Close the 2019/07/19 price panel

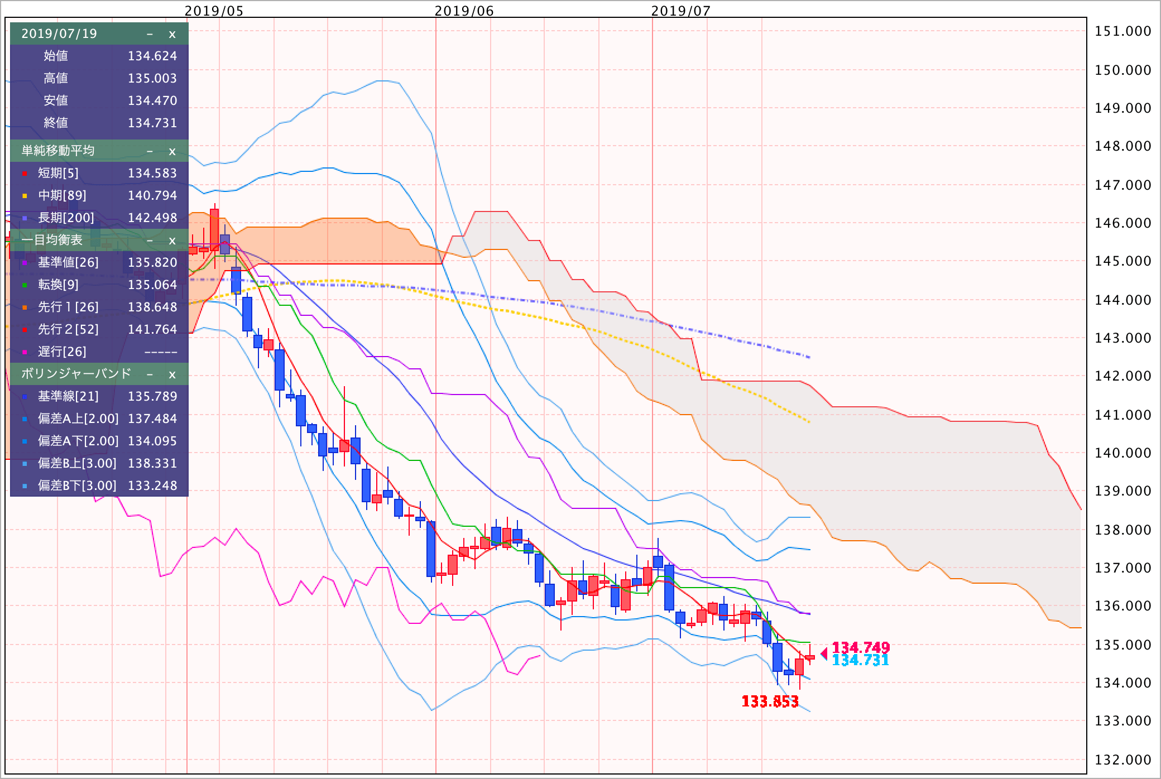tap(172, 34)
